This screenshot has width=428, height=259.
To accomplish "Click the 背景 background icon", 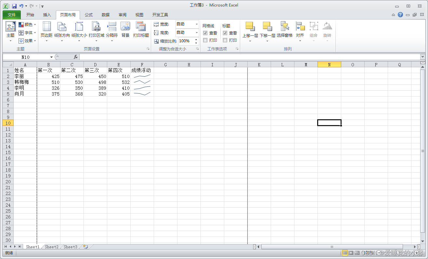I will point(125,27).
